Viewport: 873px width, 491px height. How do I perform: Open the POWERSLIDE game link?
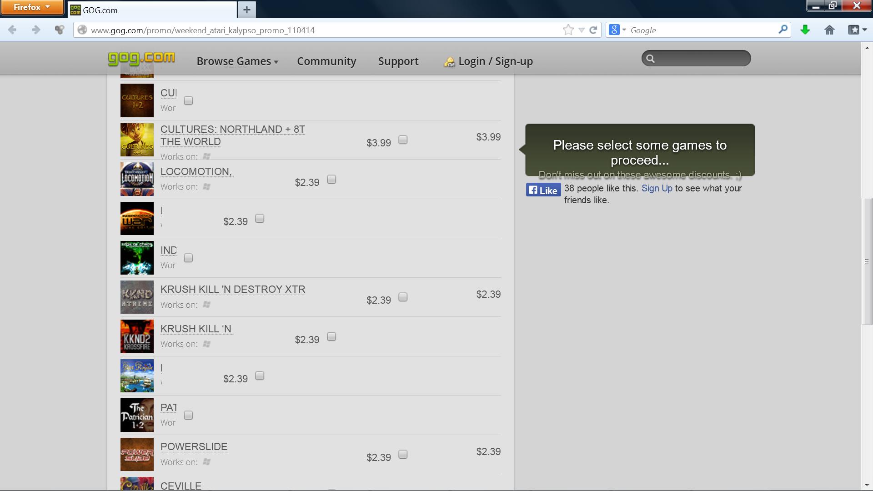tap(194, 447)
